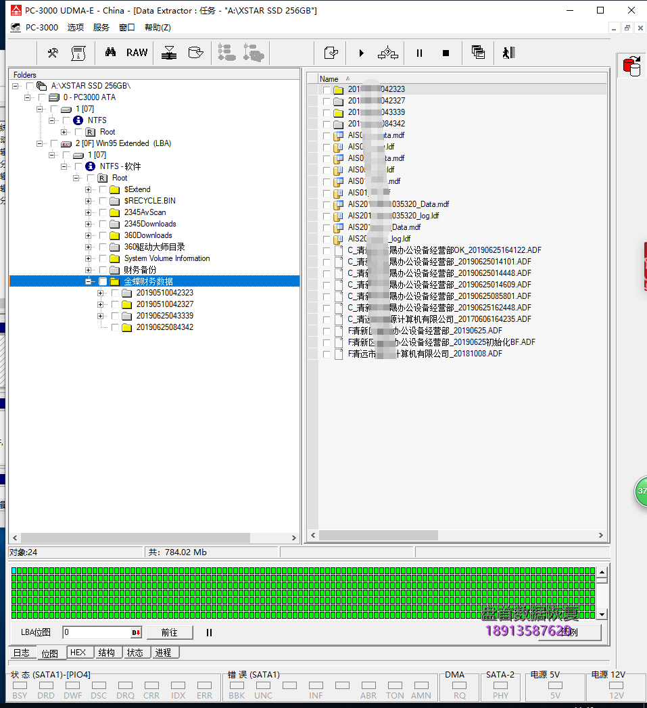Check the box for the System Volume Information folder
Image resolution: width=647 pixels, height=708 pixels.
coord(103,258)
